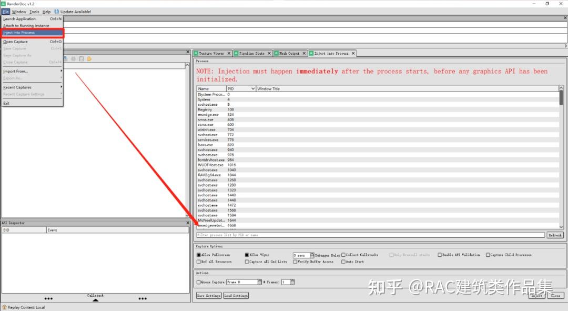Image resolution: width=568 pixels, height=311 pixels.
Task: Click the save icon in the event browser toolbar
Action: [x=81, y=59]
